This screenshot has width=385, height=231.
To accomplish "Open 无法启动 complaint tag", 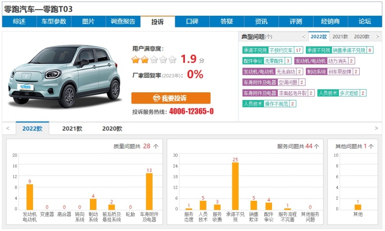I will 272,72.
